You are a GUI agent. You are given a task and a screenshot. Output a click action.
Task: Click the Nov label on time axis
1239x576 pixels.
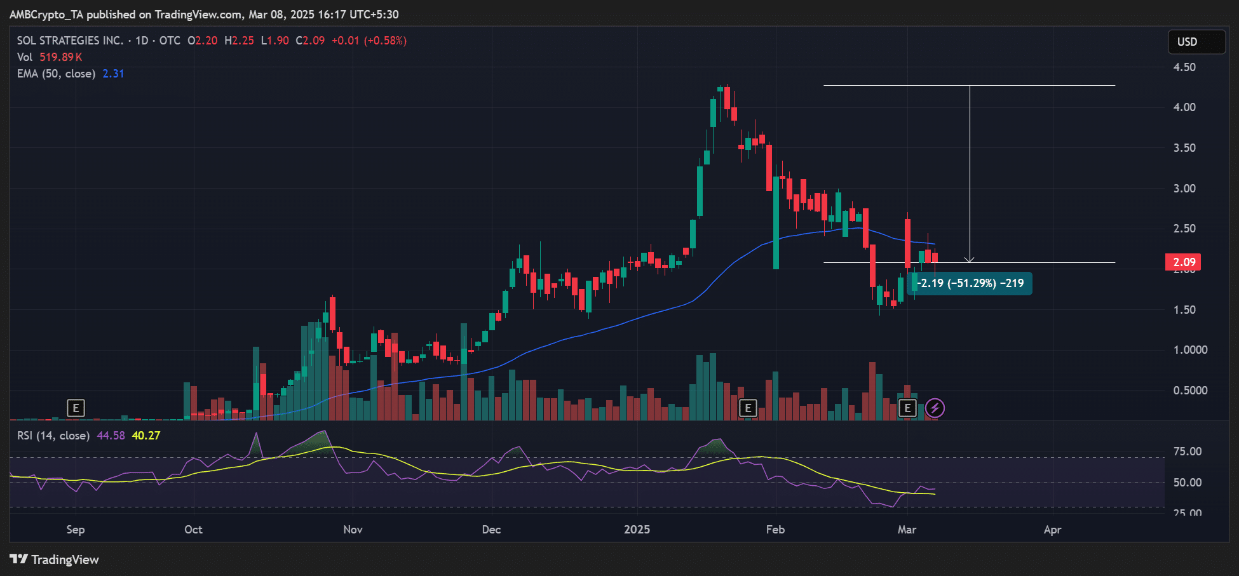click(x=353, y=530)
